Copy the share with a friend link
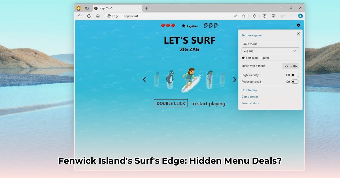Viewport: 340px width, 178px height. click(x=291, y=66)
